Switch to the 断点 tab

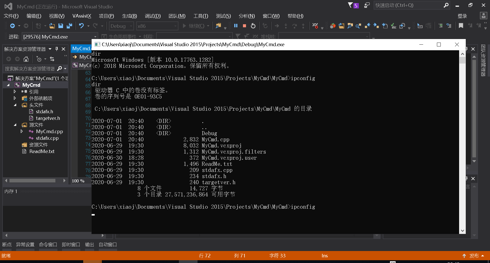click(7, 244)
